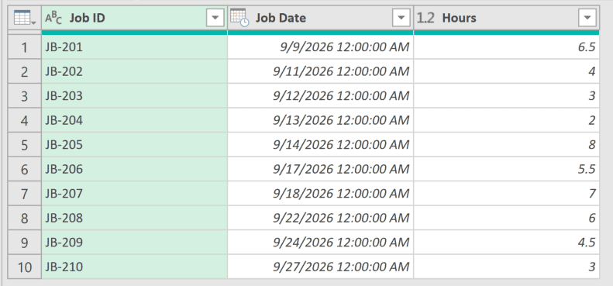
Task: Click the JB-203 cell
Action: [135, 96]
